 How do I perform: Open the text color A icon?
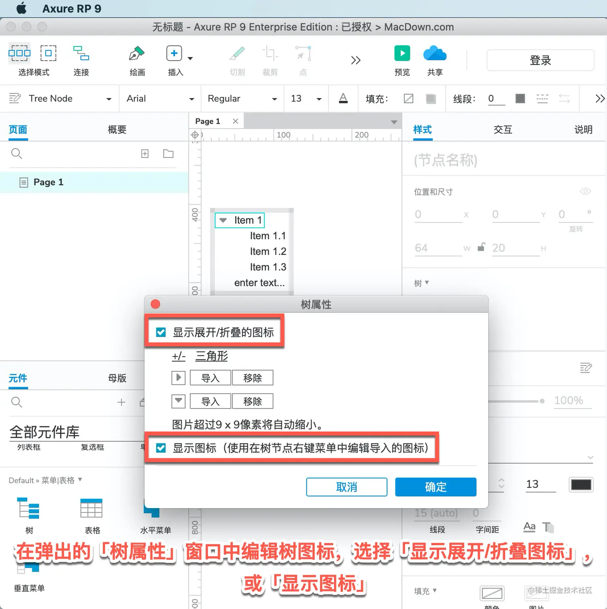tap(343, 98)
